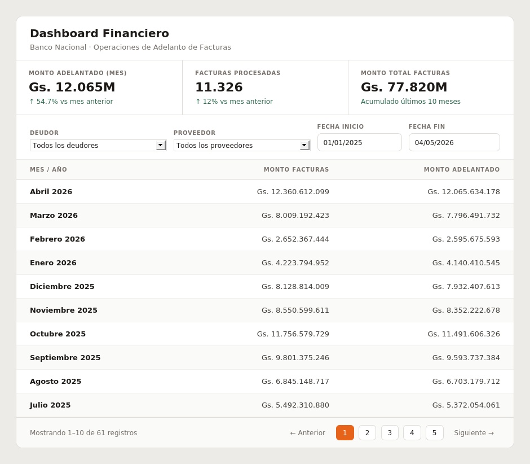Viewport: 530px width, 464px height.
Task: Click invoice amount Gs. 8.009.192.423
Action: point(295,215)
